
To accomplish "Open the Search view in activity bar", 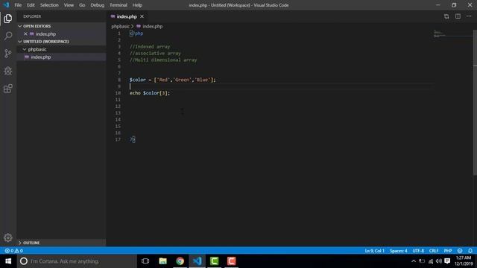I will coord(8,36).
